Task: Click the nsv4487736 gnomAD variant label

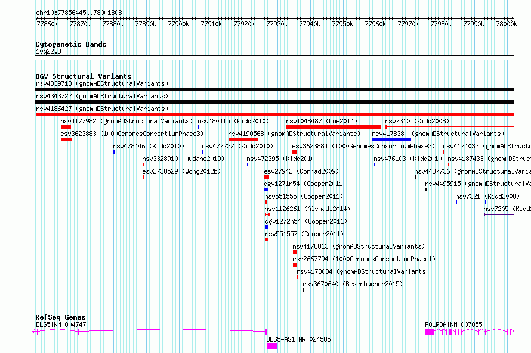Action: [x=473, y=171]
